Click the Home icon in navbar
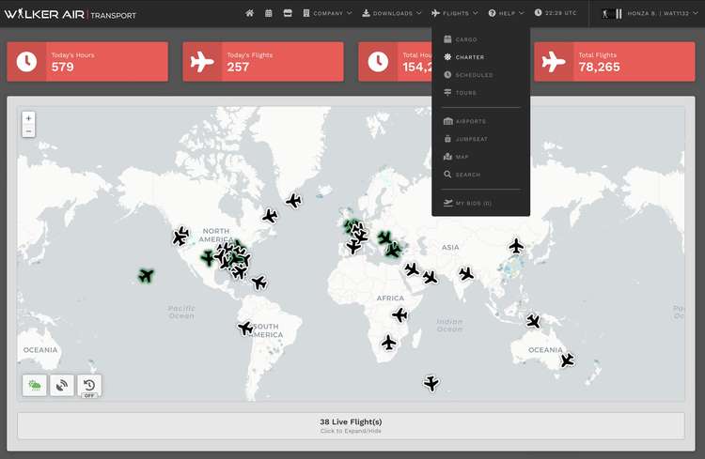This screenshot has height=459, width=705. point(249,13)
